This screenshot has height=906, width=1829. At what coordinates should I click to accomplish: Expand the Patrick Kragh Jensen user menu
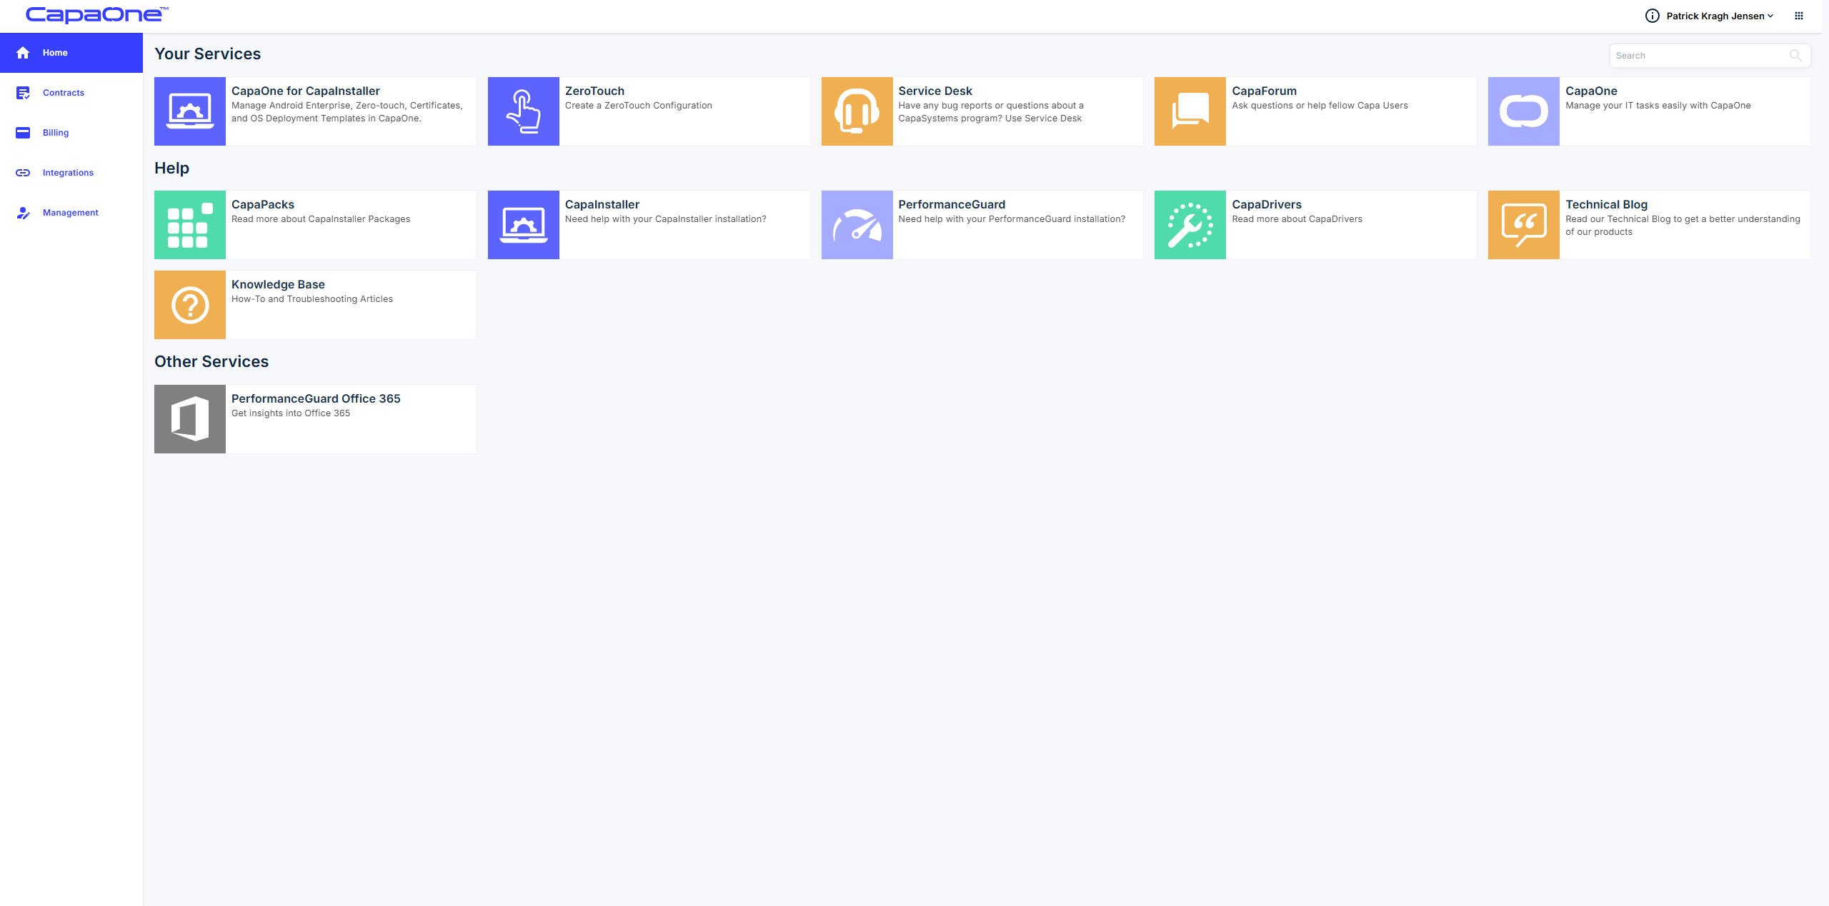(x=1720, y=16)
